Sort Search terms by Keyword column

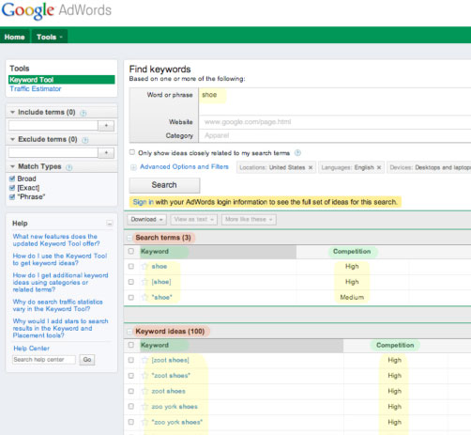(155, 252)
